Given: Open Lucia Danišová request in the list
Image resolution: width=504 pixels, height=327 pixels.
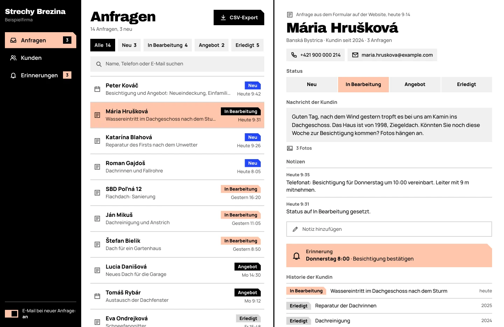Looking at the screenshot, I should (x=177, y=270).
